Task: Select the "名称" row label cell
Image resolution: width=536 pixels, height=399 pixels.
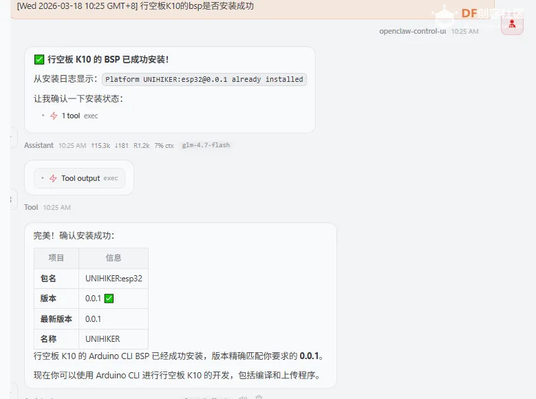Action: (56, 339)
